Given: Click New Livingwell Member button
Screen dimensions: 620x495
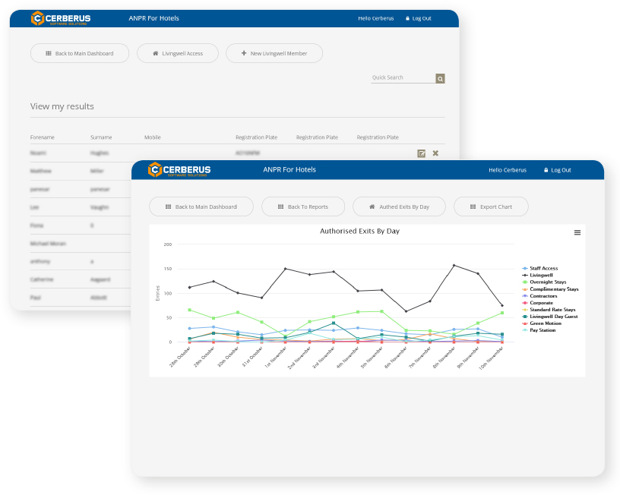Looking at the screenshot, I should pyautogui.click(x=274, y=53).
